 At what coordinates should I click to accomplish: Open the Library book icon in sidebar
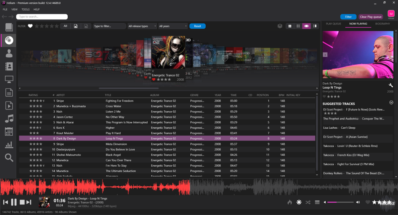(x=9, y=27)
